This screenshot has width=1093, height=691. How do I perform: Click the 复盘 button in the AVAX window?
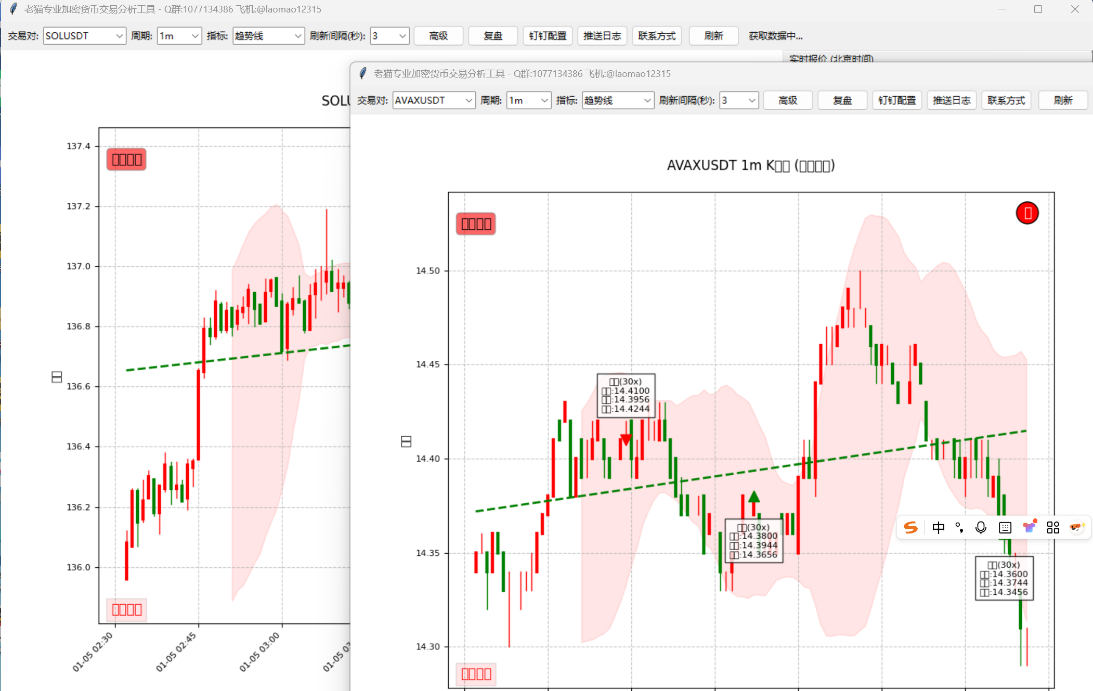tap(842, 100)
